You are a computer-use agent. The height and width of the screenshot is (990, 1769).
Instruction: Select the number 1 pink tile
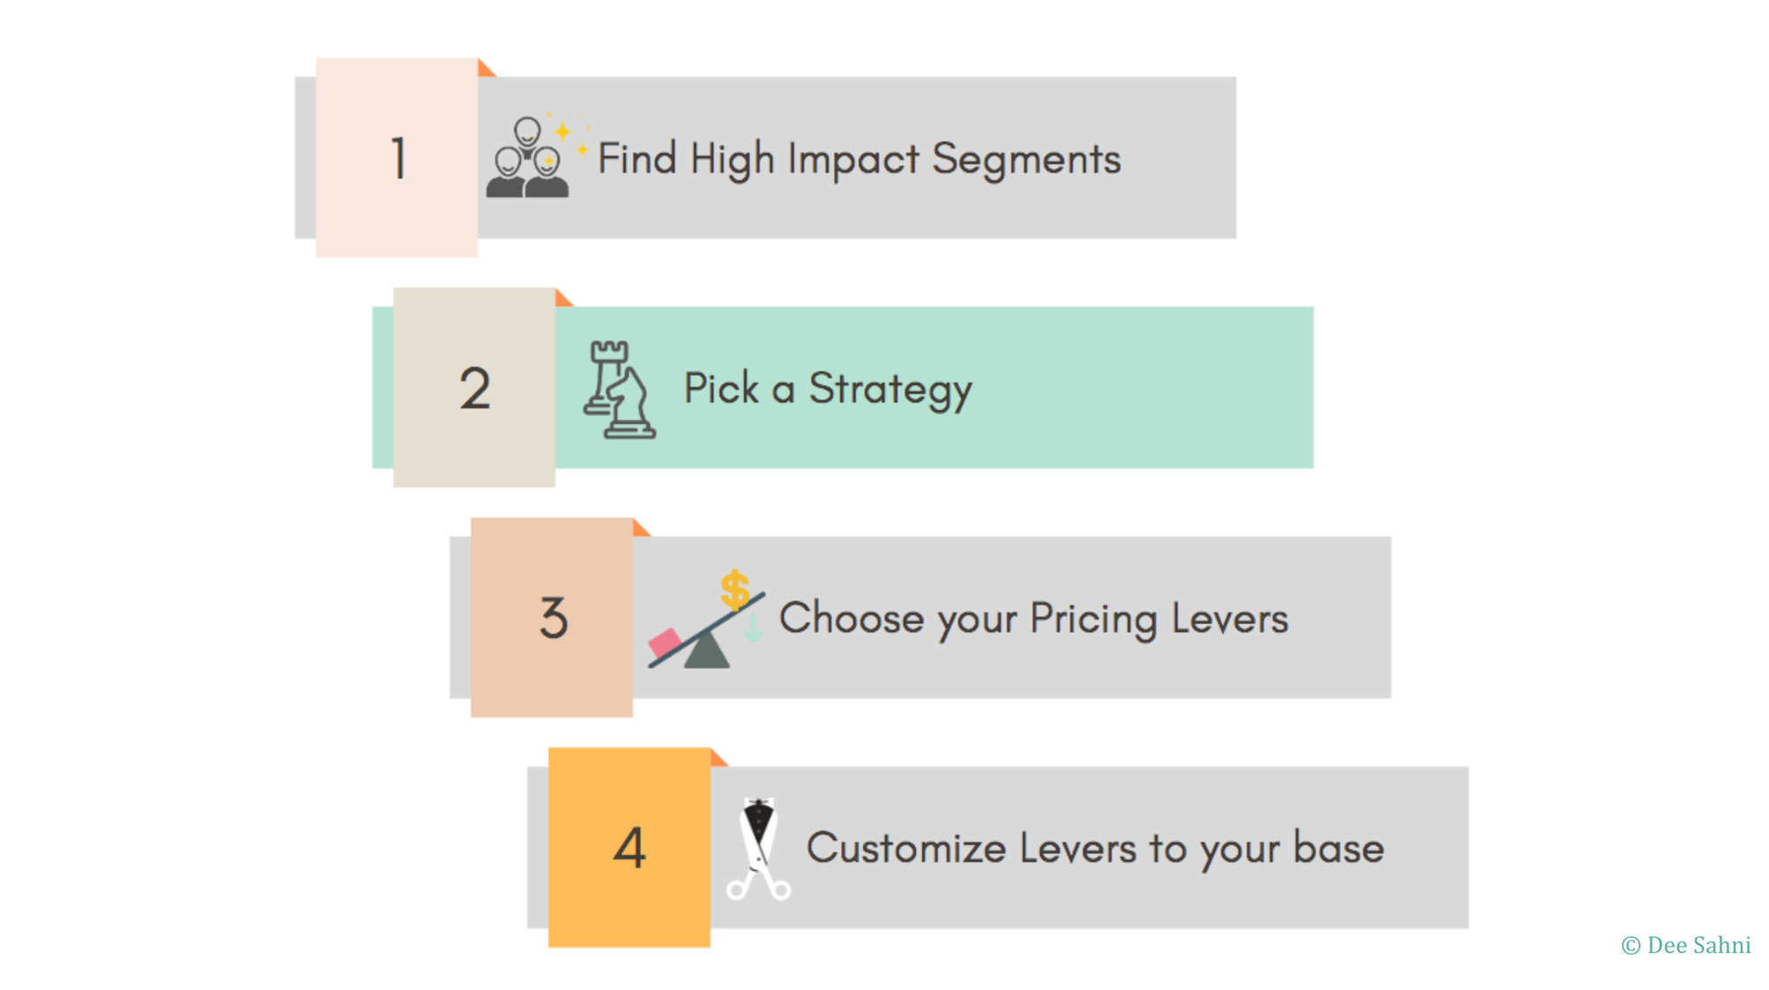pyautogui.click(x=397, y=157)
